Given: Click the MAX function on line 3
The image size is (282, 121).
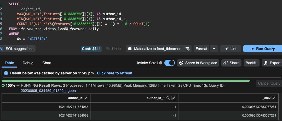Looking at the screenshot, I should point(20,14).
